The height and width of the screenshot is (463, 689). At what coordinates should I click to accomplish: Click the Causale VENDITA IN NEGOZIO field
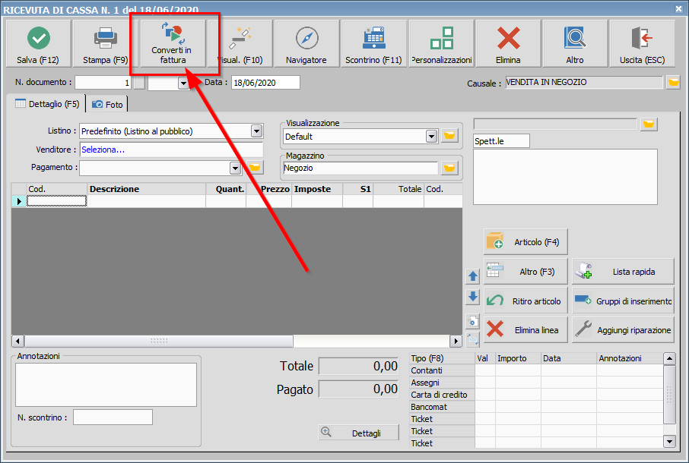pyautogui.click(x=584, y=82)
